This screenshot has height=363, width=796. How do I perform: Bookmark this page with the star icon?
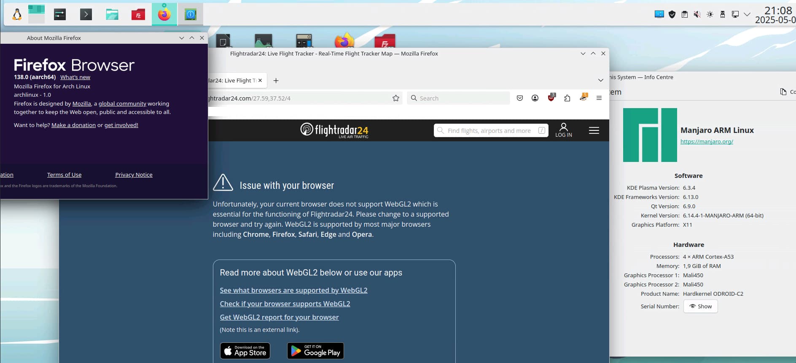point(396,98)
